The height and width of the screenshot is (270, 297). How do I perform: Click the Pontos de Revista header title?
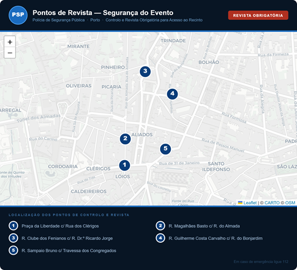103,12
